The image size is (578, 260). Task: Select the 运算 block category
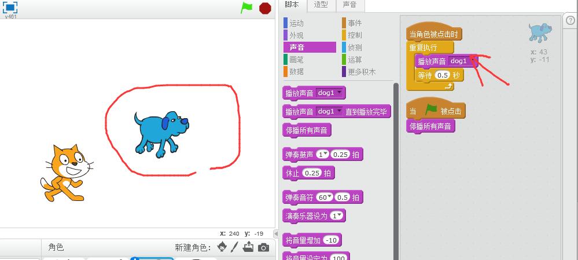355,60
